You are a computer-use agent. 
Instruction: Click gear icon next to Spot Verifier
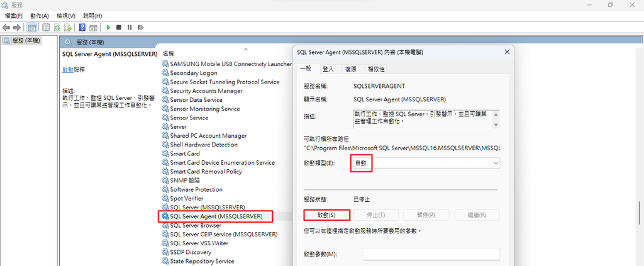tap(165, 198)
